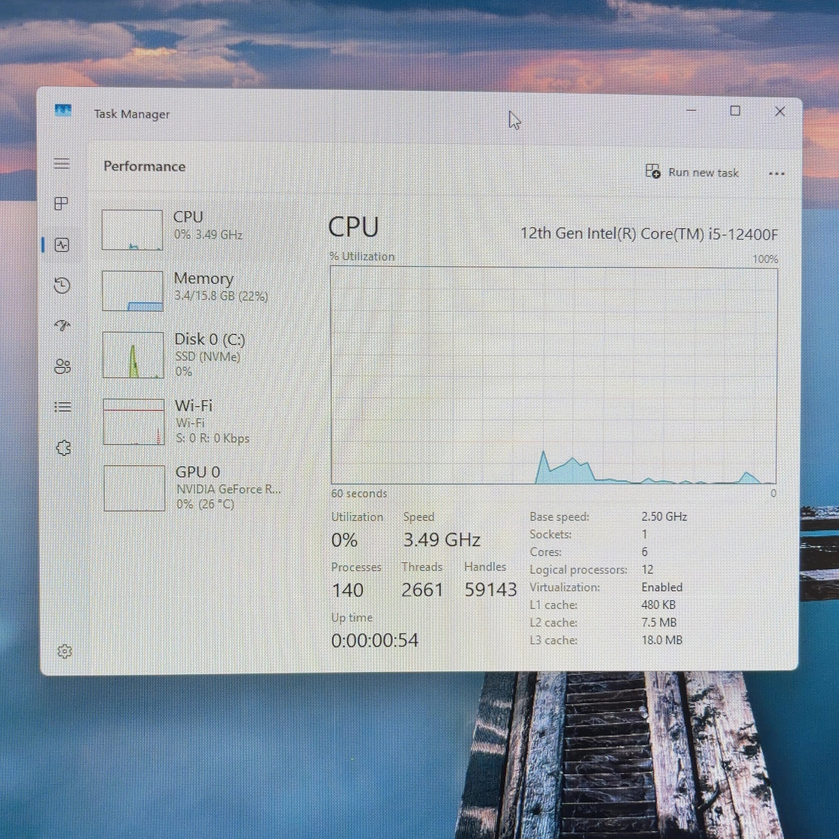Screen dimensions: 839x839
Task: Maximize the Task Manager window
Action: click(x=735, y=110)
